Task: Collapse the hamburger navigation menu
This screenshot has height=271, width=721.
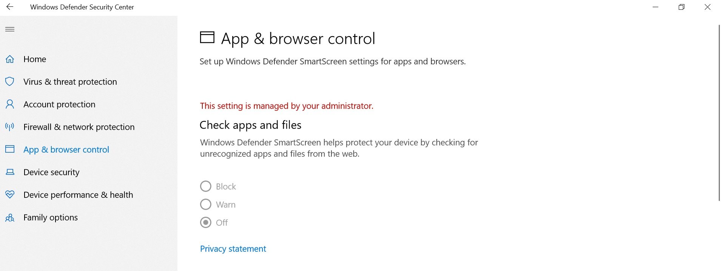Action: pos(10,29)
